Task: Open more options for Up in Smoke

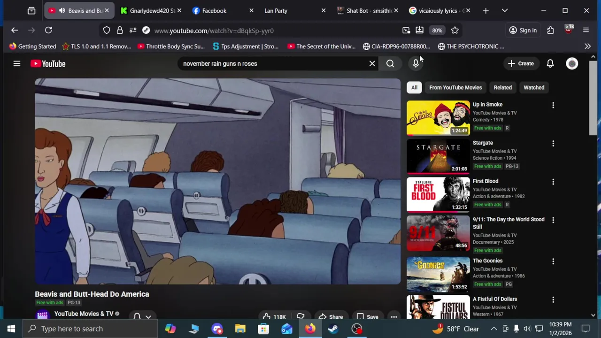Action: pos(553,105)
